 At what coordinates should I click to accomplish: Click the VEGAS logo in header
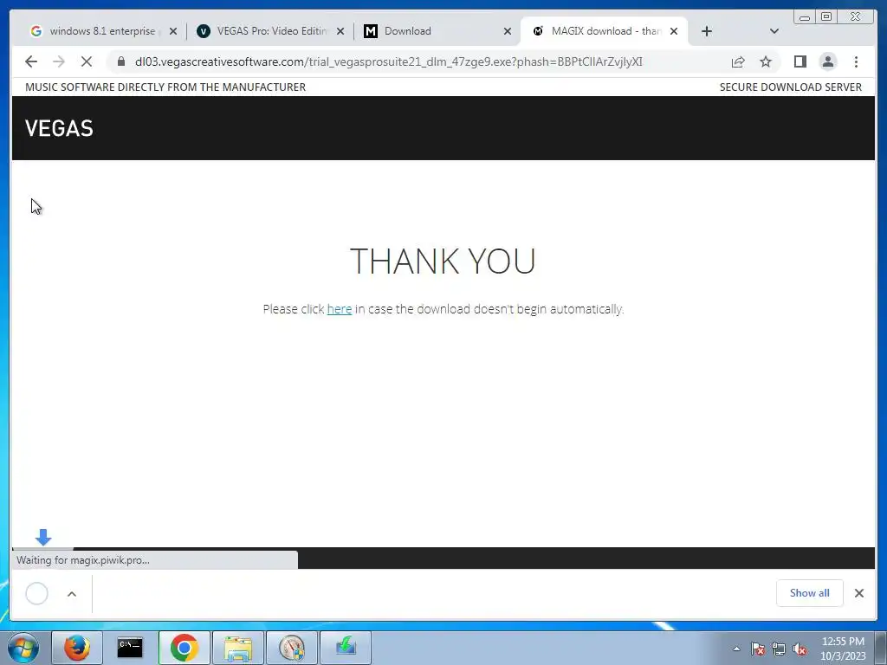pos(59,128)
